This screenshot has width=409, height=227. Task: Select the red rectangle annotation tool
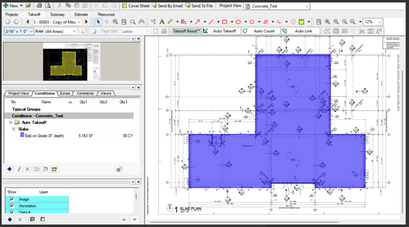coord(224,22)
